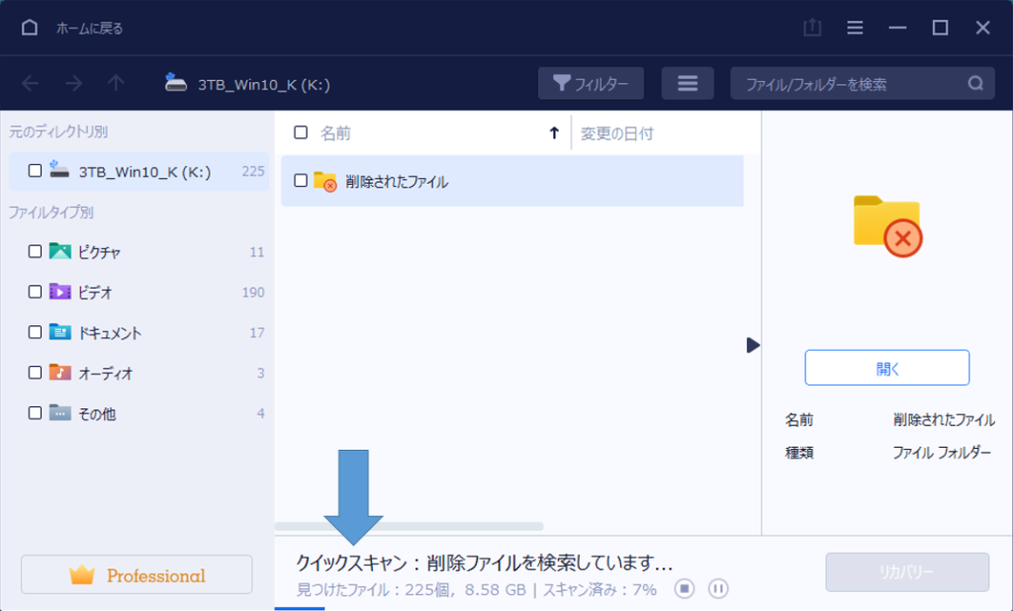Click the Professional upgrade button

tap(136, 574)
